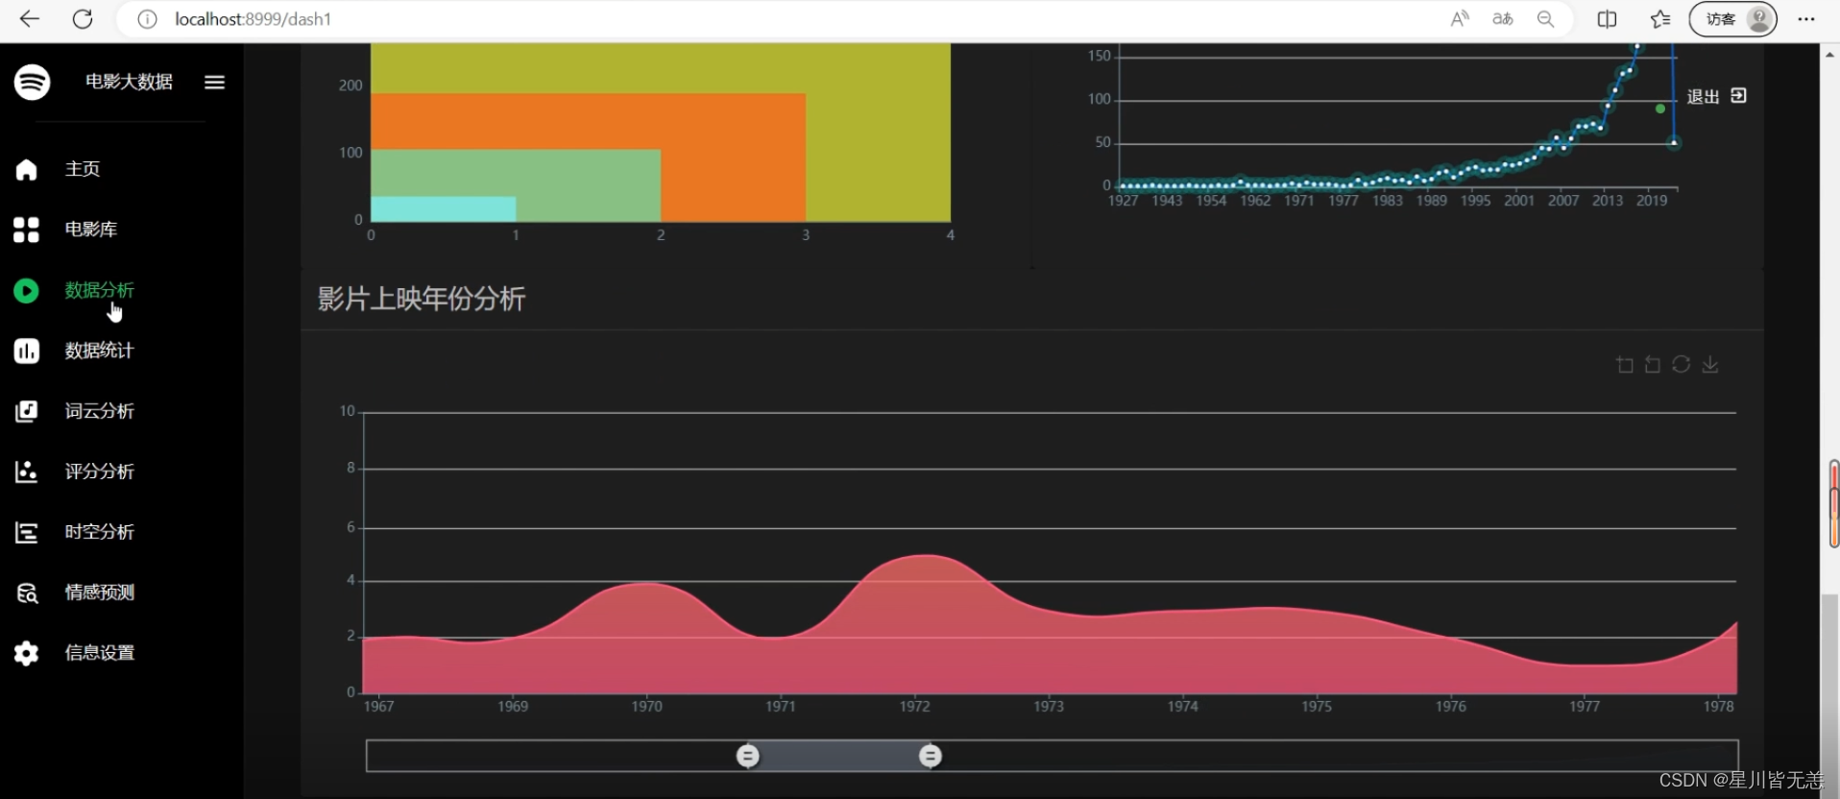
Task: Click the read aloud icon in address bar
Action: click(x=1460, y=19)
